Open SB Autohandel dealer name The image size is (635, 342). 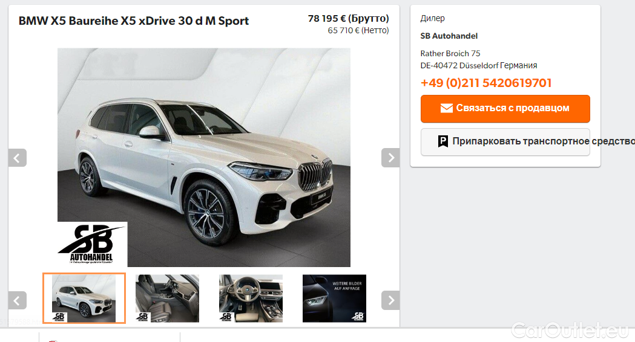[449, 36]
